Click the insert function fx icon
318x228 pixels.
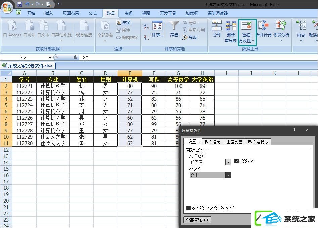(75, 58)
